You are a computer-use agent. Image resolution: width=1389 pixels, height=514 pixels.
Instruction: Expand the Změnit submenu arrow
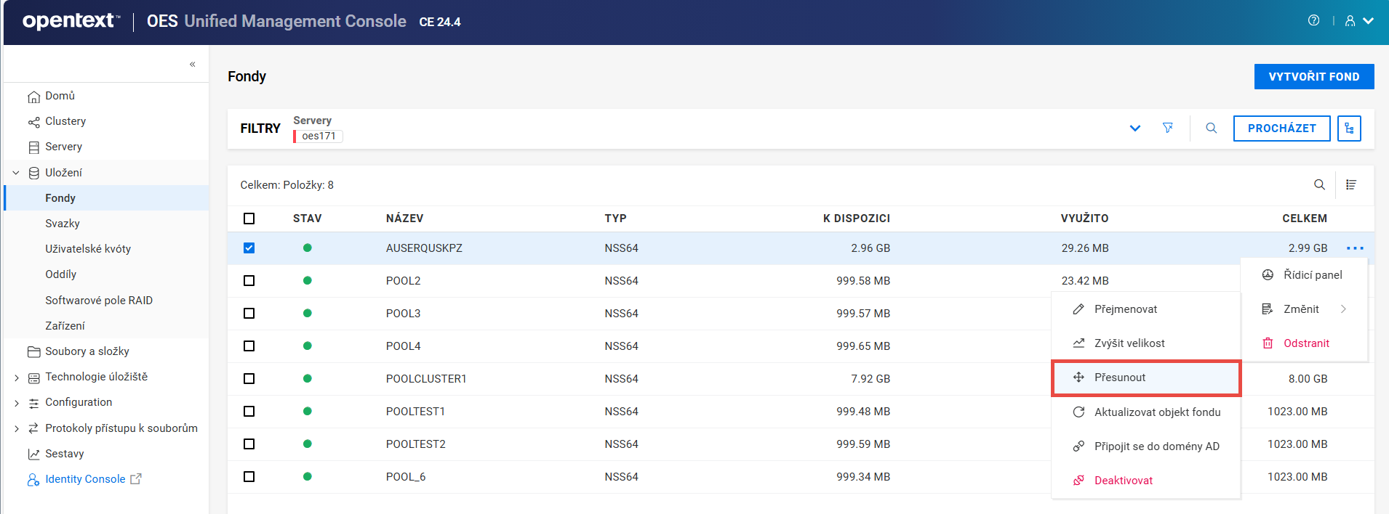pos(1343,309)
